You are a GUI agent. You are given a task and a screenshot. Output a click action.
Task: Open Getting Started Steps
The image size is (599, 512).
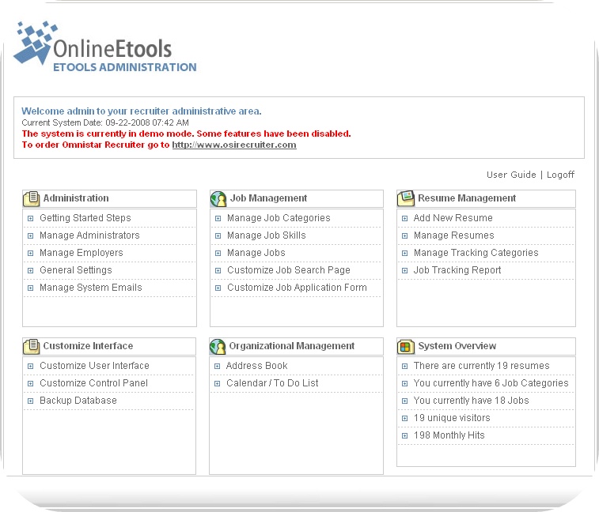coord(85,218)
